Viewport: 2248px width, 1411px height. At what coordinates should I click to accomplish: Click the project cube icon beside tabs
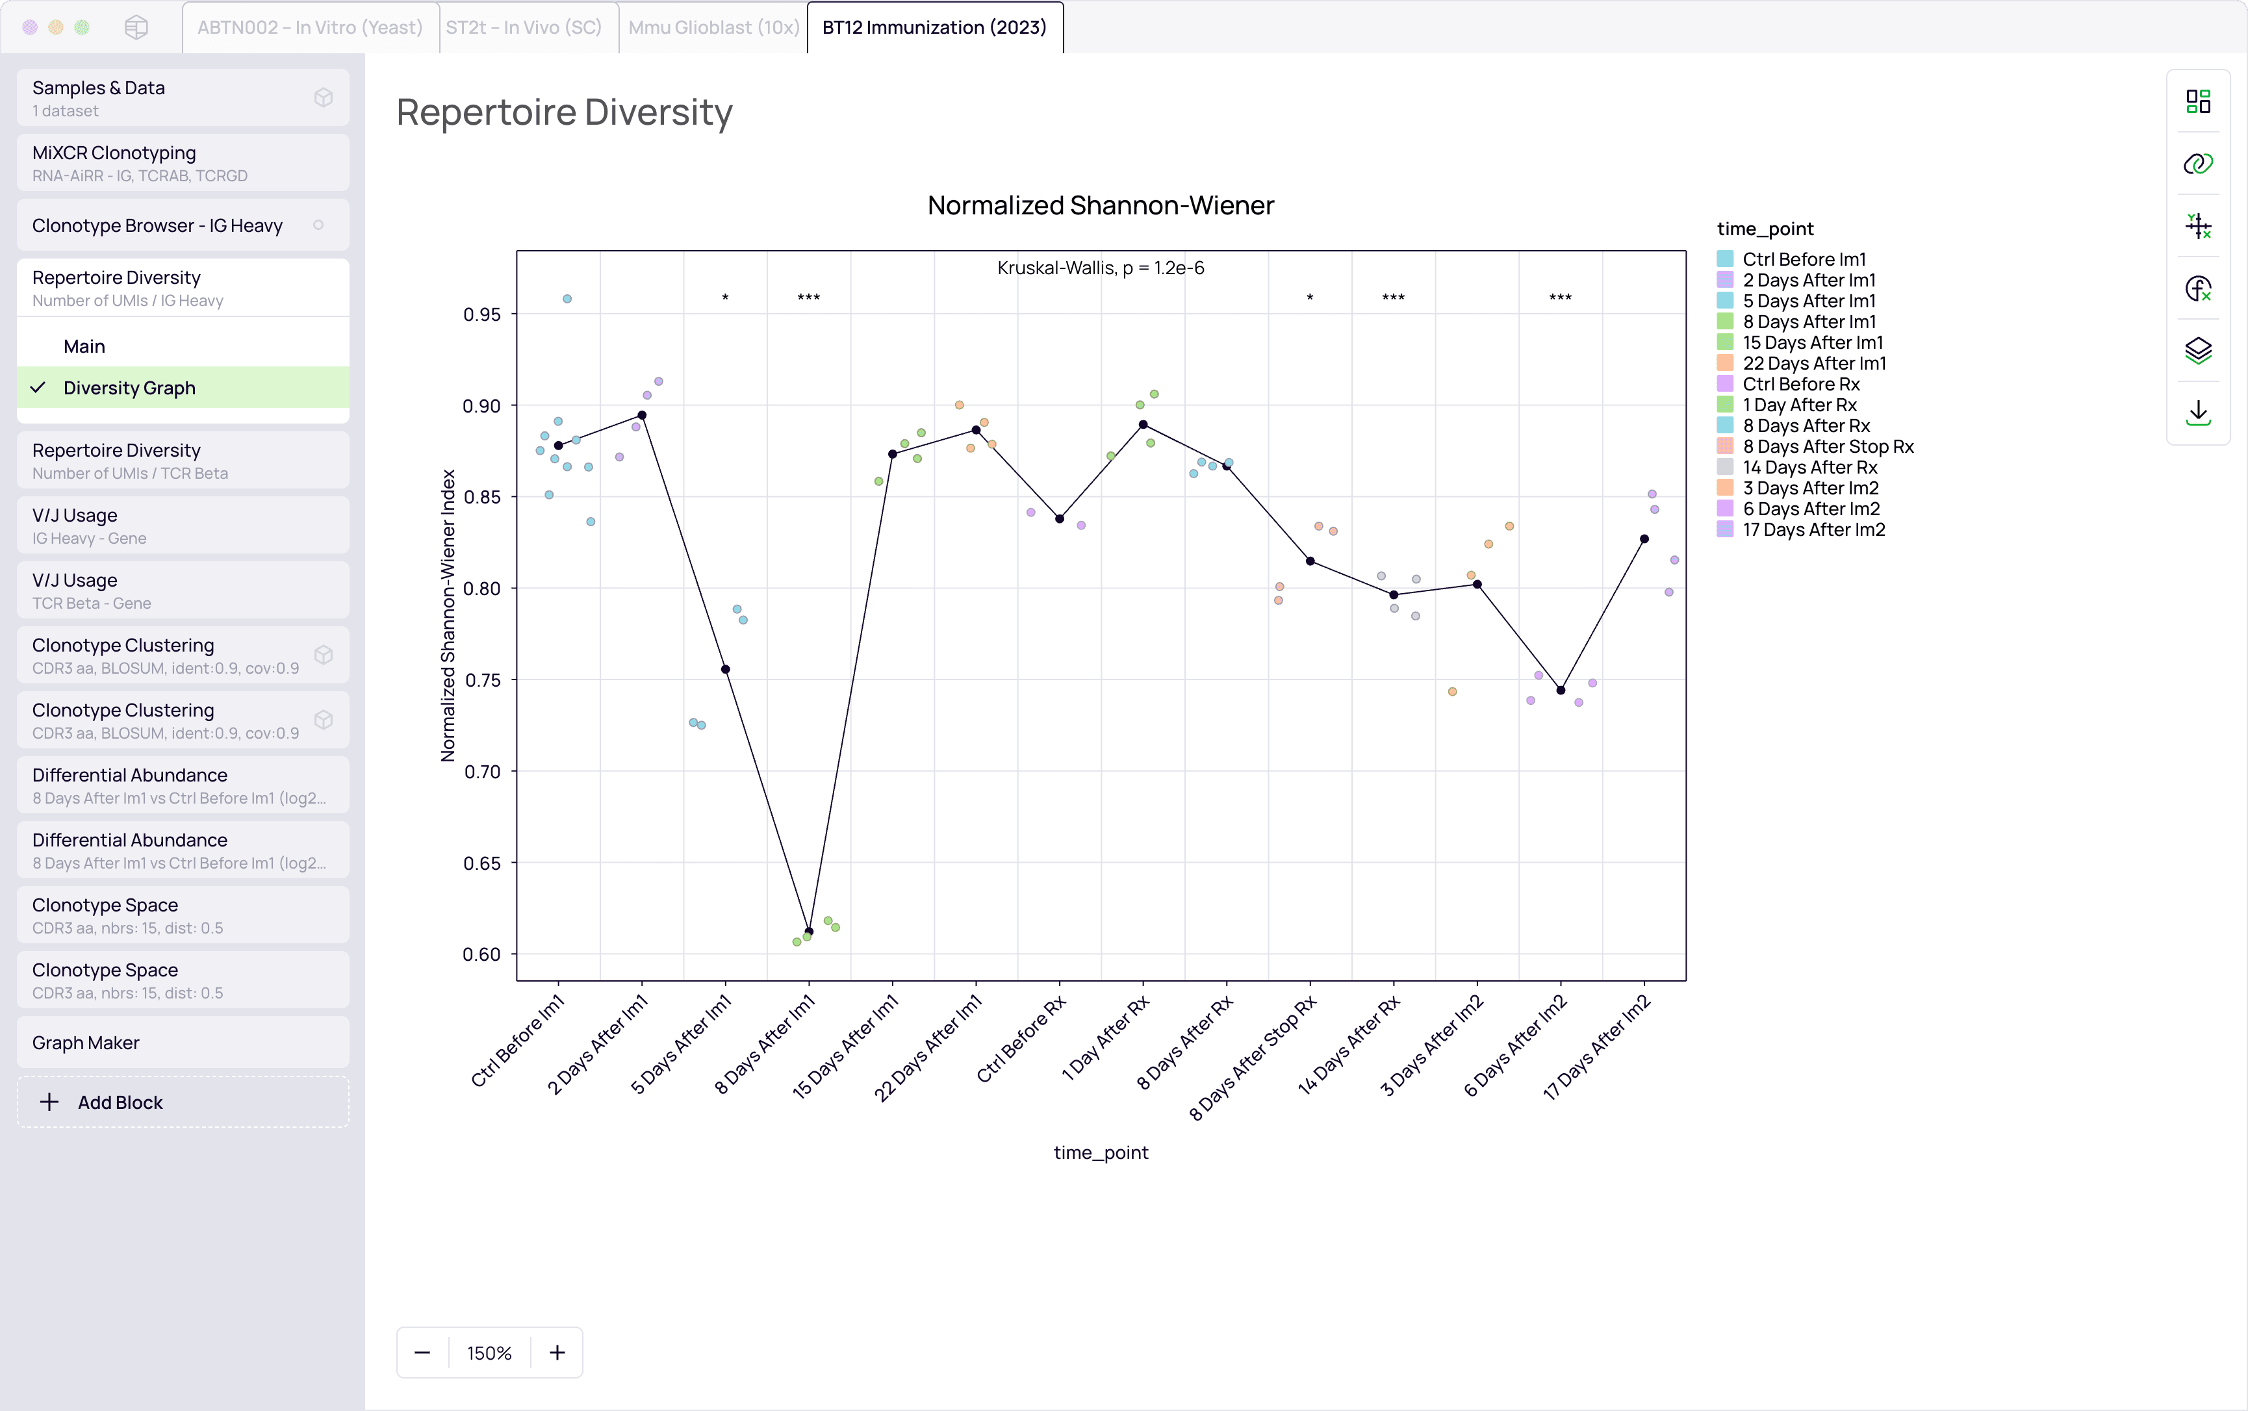pos(136,27)
